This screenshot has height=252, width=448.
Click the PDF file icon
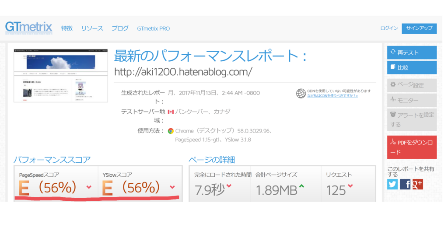pyautogui.click(x=393, y=142)
